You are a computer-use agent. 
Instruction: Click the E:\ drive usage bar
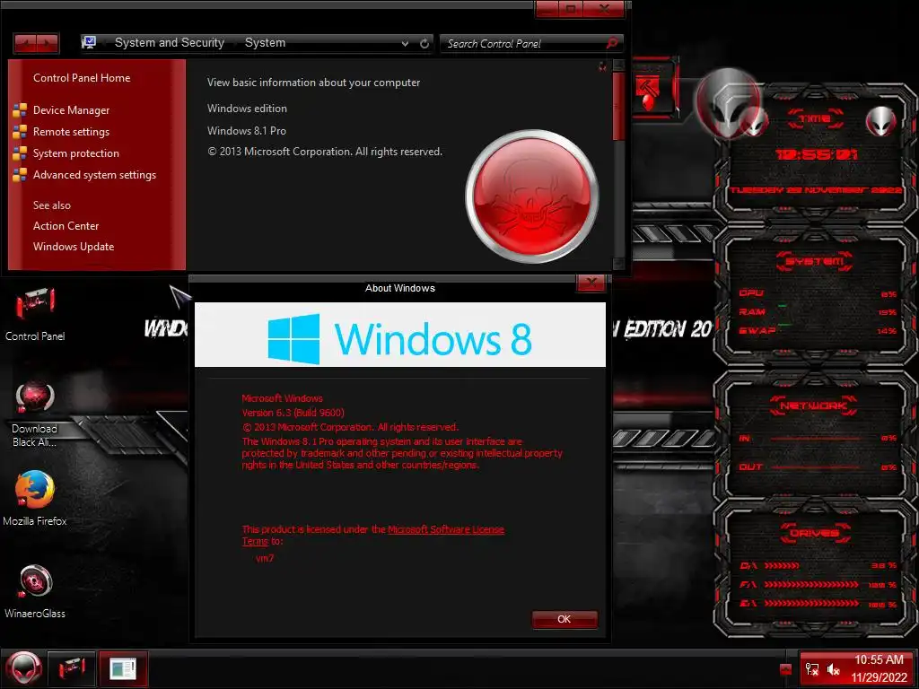tap(811, 604)
